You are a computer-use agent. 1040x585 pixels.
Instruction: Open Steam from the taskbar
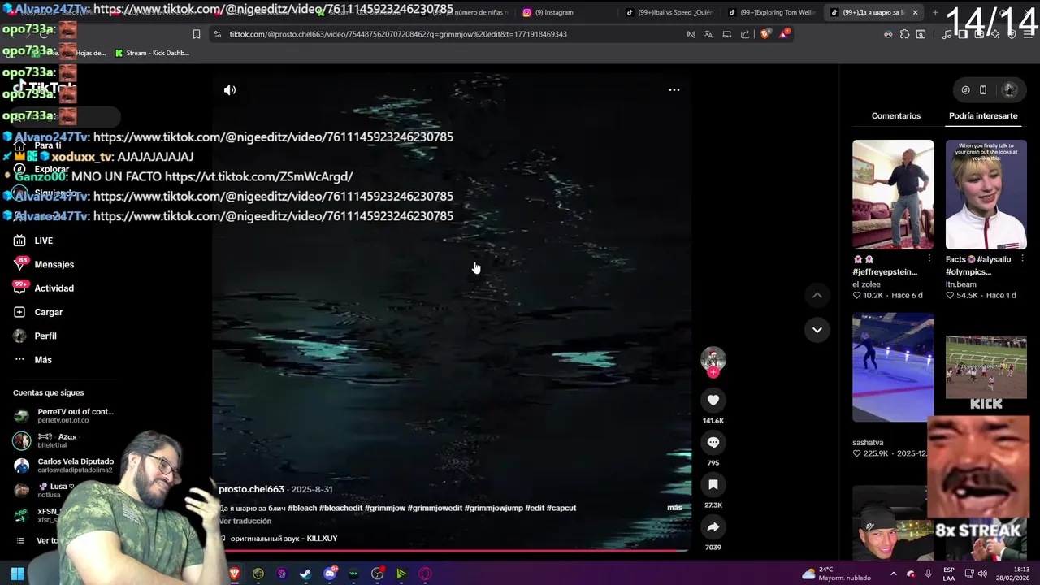point(305,574)
